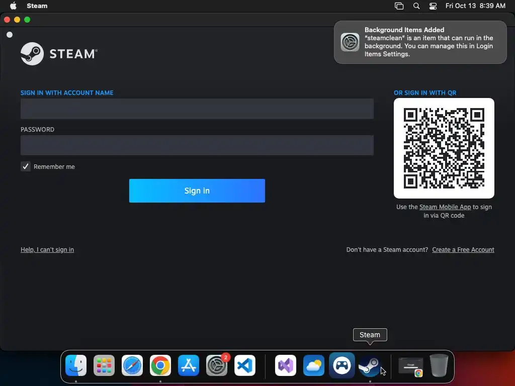Screen dimensions: 515x386
Task: Launch Google Chrome from the dock
Action: [x=160, y=365]
